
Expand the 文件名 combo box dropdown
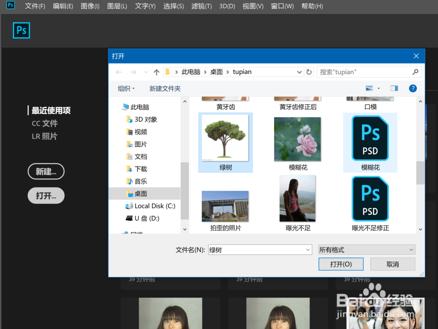[307, 250]
